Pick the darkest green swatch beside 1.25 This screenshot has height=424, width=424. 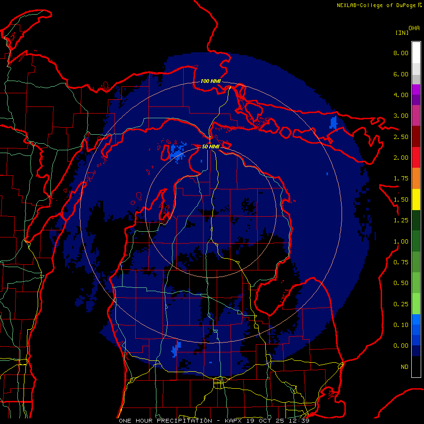[416, 220]
